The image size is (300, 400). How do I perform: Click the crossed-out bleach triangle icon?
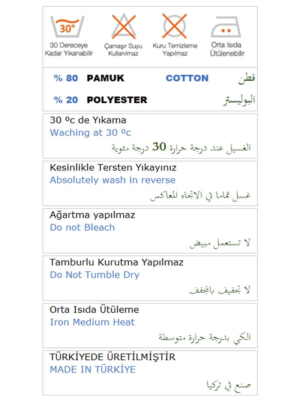(124, 26)
